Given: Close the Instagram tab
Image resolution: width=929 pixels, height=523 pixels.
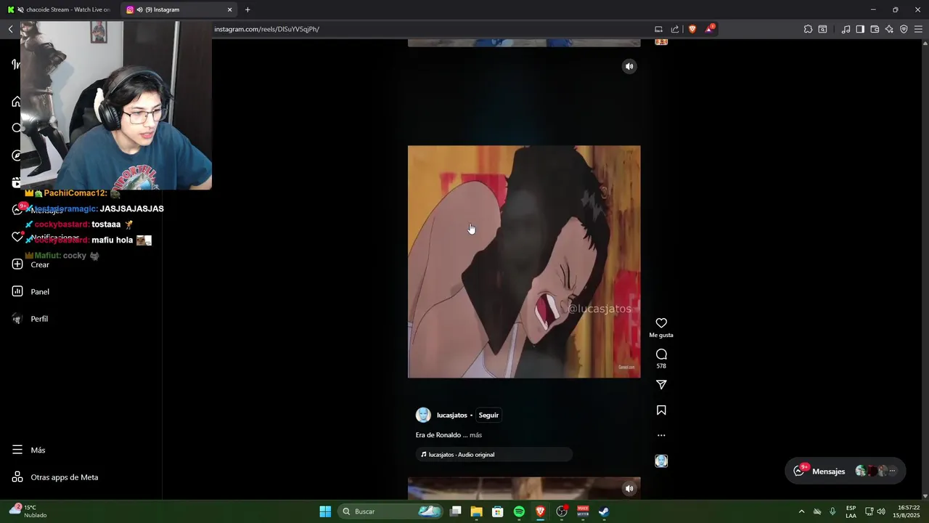Looking at the screenshot, I should tap(230, 9).
